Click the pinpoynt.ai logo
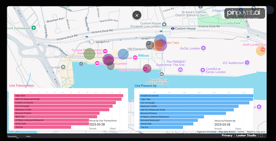 pyautogui.click(x=245, y=13)
